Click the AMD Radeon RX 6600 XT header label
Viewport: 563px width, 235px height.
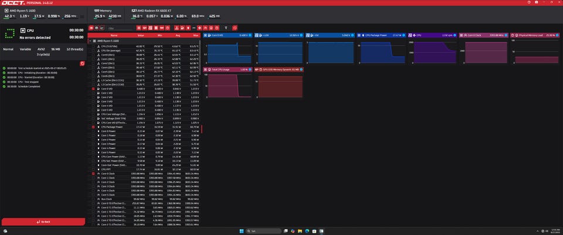[154, 11]
